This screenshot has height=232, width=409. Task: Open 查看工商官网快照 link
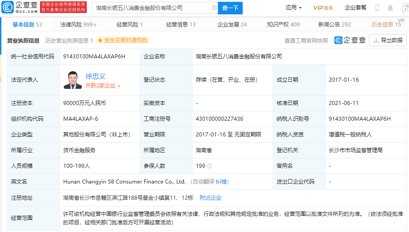coord(306,41)
